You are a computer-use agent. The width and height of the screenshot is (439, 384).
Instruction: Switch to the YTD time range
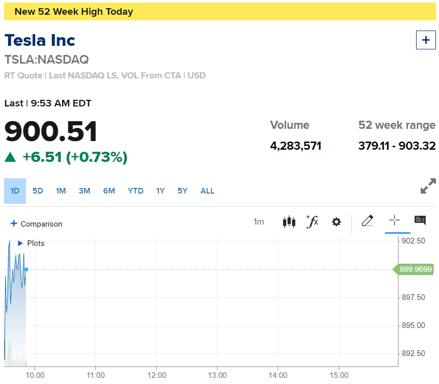[135, 191]
